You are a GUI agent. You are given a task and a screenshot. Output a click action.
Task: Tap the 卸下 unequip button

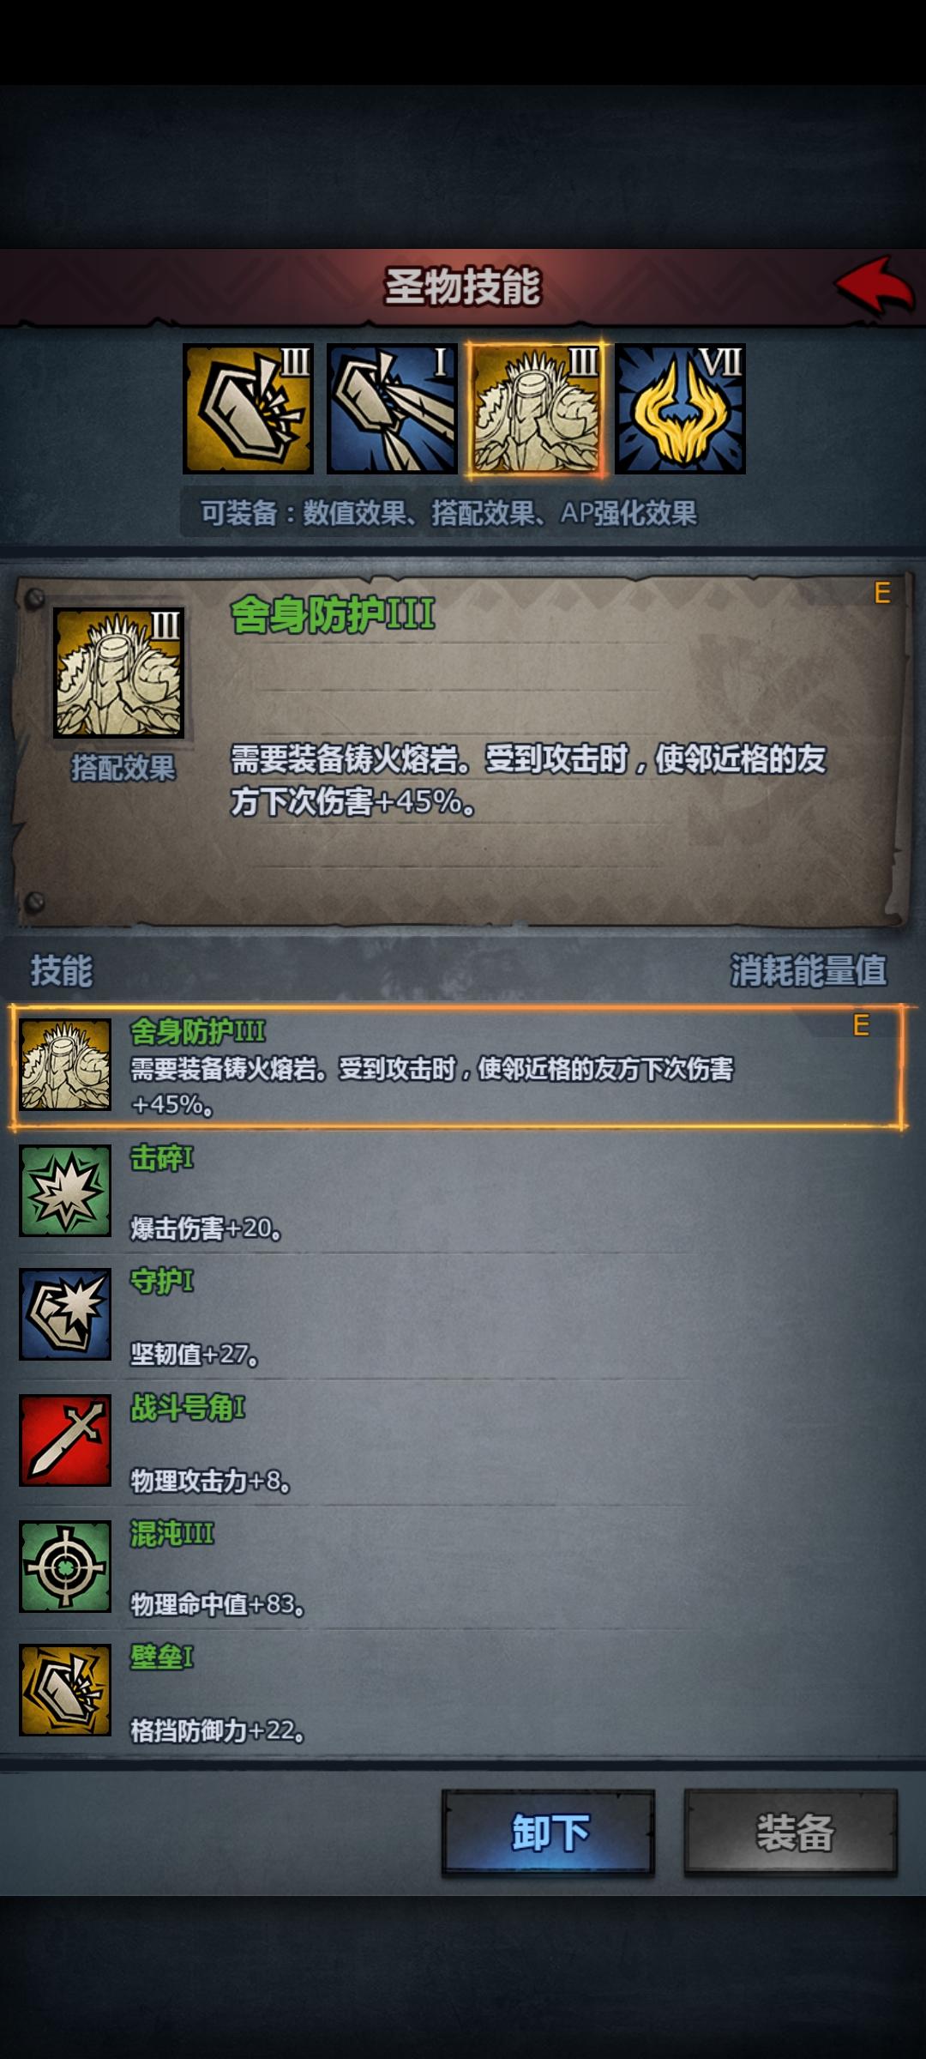tap(549, 1833)
